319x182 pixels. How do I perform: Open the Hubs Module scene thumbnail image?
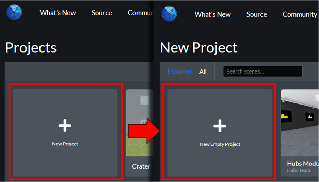pyautogui.click(x=300, y=123)
